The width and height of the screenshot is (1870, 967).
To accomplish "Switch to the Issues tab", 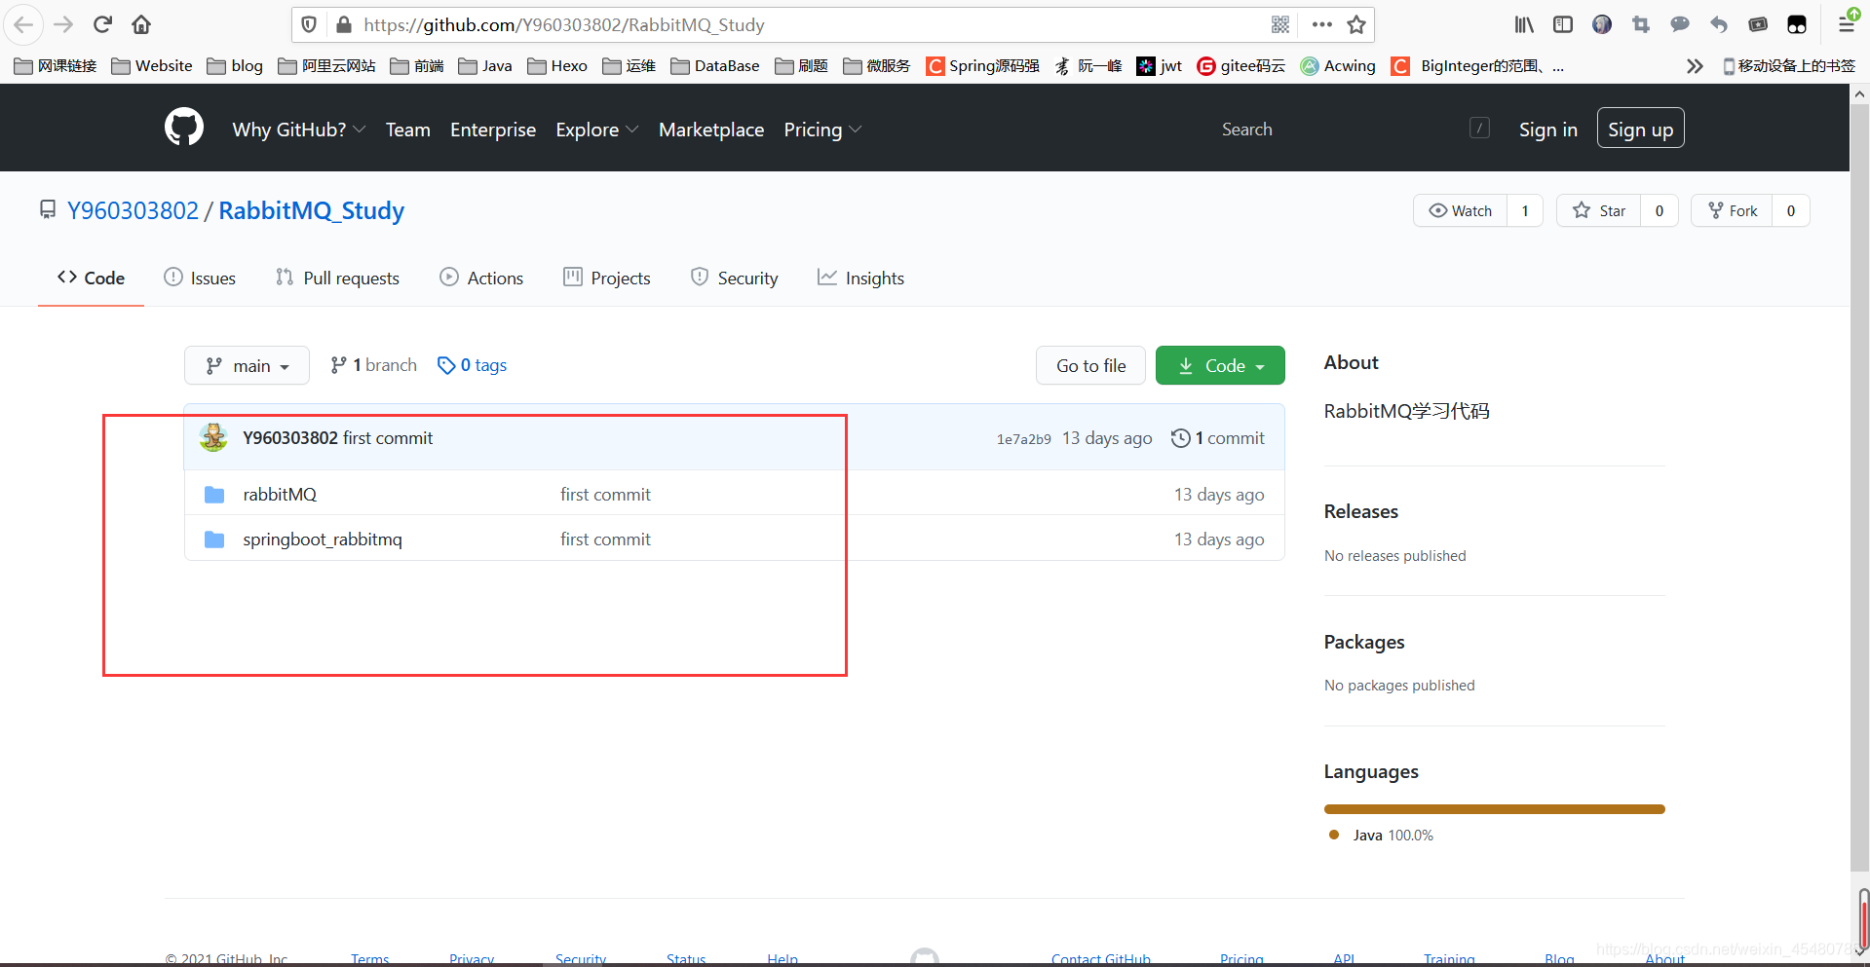I will click(x=200, y=278).
